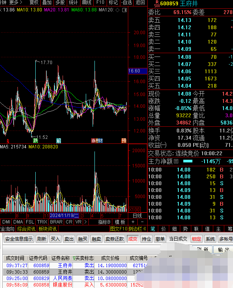Click the 买入 buy button

pyautogui.click(x=55, y=239)
